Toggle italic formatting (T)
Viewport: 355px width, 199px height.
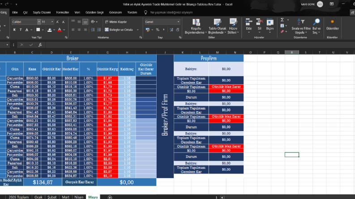pyautogui.click(x=21, y=30)
